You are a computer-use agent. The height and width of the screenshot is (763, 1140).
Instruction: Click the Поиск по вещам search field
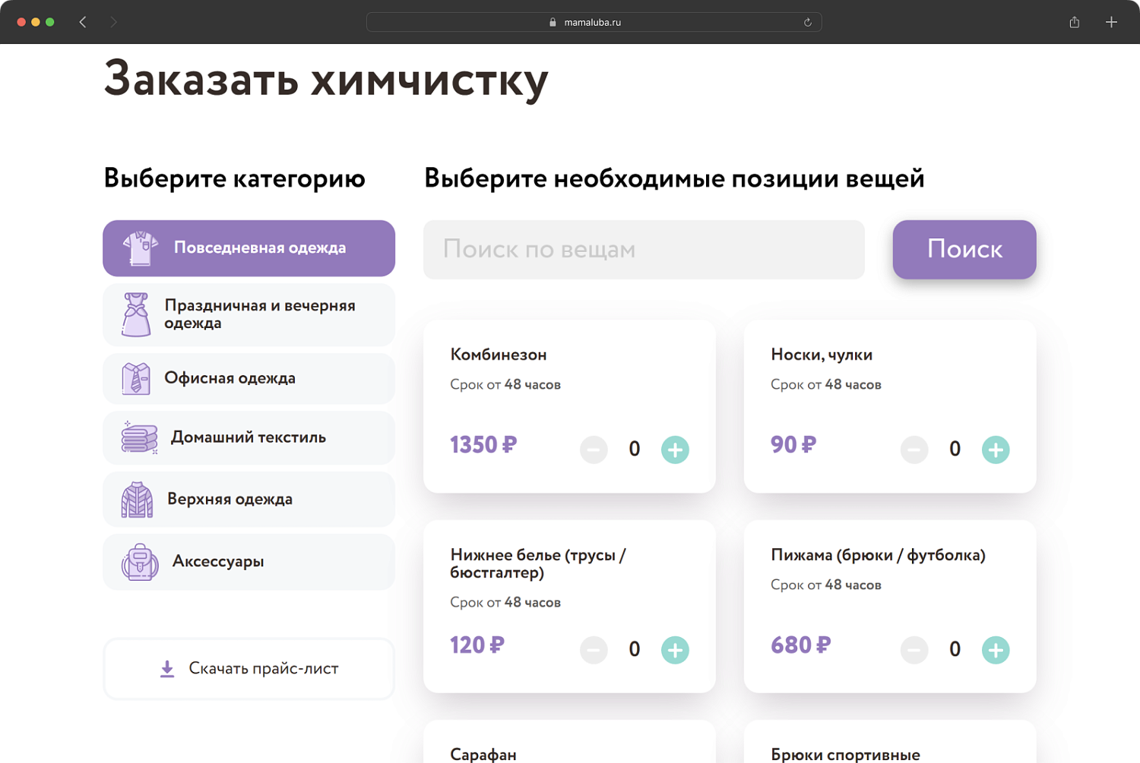(x=644, y=249)
